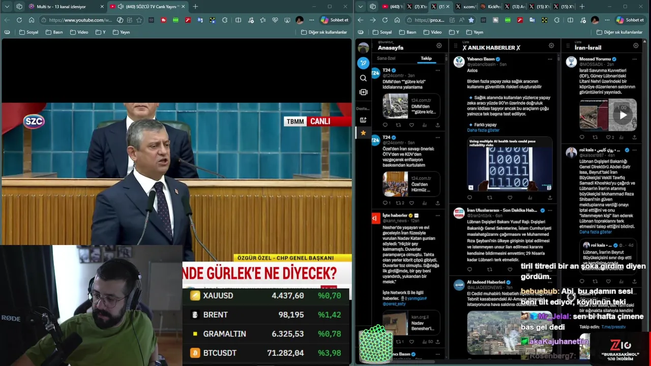This screenshot has width=651, height=366.
Task: Open new tab in X Pro browser window
Action: click(x=582, y=7)
